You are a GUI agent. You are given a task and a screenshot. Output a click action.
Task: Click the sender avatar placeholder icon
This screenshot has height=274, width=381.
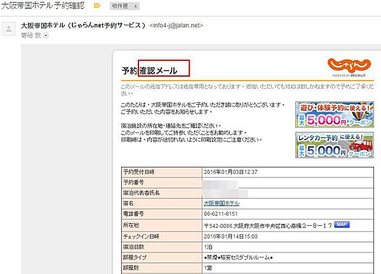pyautogui.click(x=9, y=29)
